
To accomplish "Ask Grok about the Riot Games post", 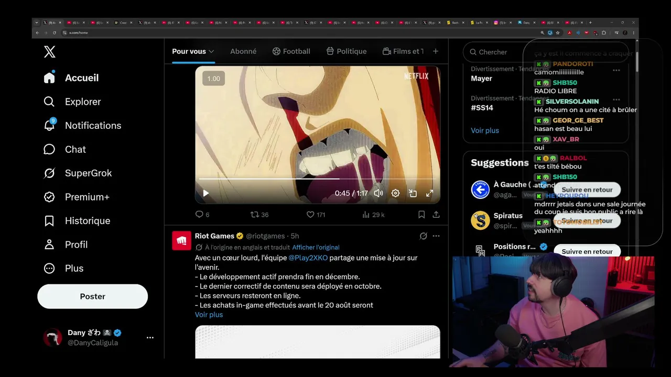I will pos(424,236).
